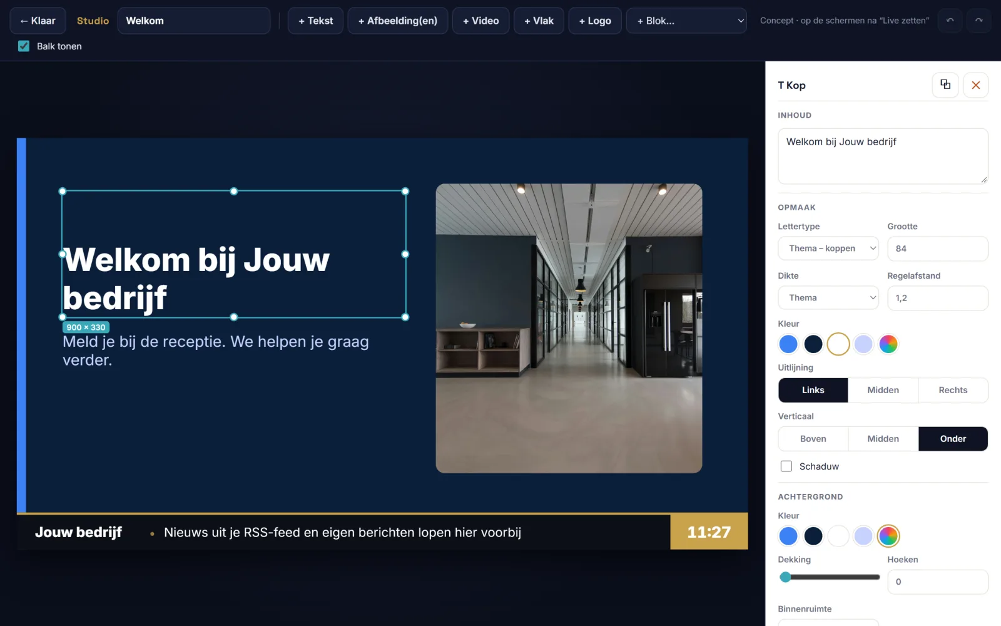
Task: Add a text element with + Tekst
Action: coord(315,21)
